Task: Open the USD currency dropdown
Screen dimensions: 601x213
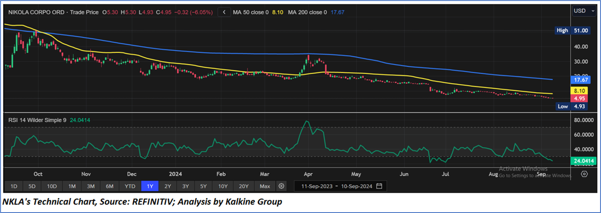Action: point(585,11)
